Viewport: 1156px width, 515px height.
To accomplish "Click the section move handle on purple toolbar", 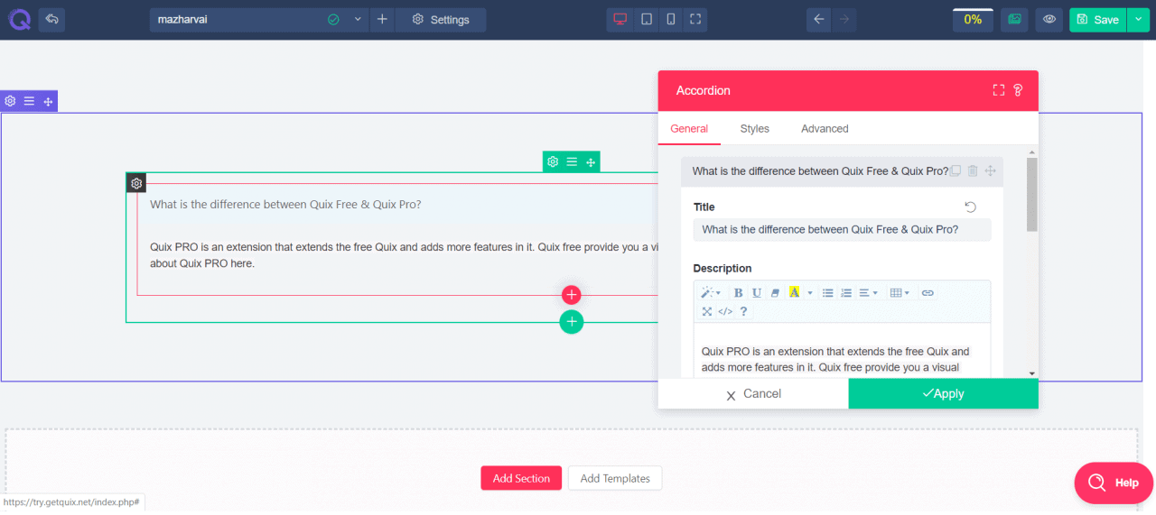I will (48, 101).
